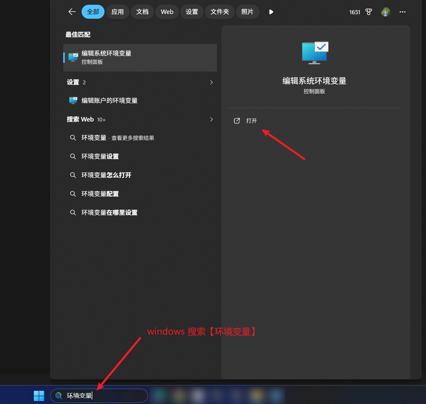The image size is (426, 404).
Task: Open the three-dot more options menu
Action: pos(402,12)
